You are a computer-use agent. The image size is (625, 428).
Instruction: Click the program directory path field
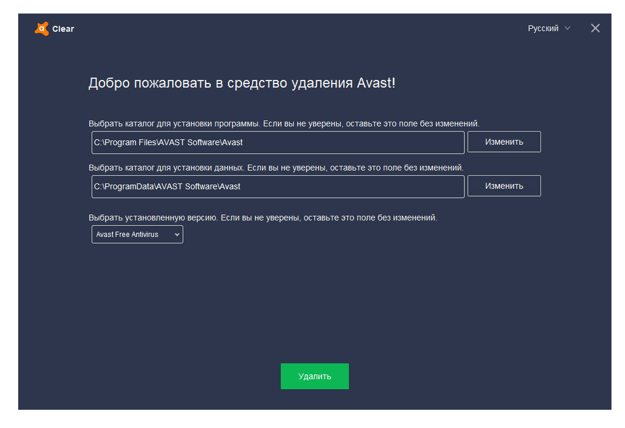[x=278, y=142]
